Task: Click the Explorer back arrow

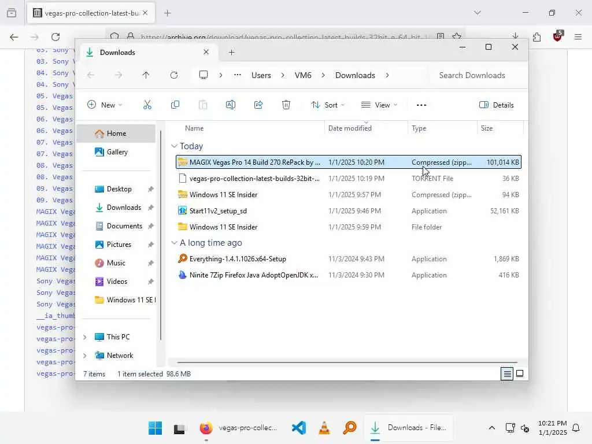Action: (x=91, y=75)
